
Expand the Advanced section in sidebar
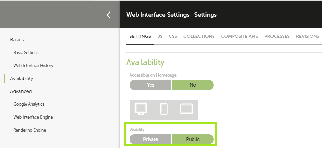click(21, 91)
